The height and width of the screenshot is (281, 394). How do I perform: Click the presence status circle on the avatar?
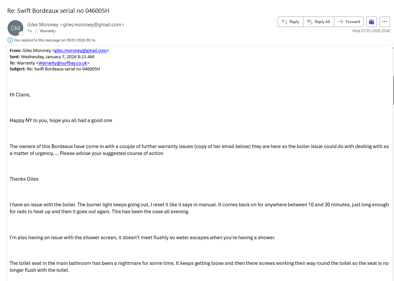21,34
